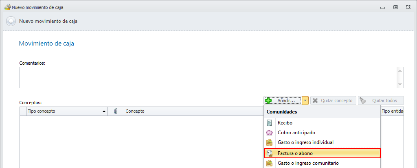Click the Gasto o ingreso comunitario icon
This screenshot has height=168, width=417.
[269, 163]
